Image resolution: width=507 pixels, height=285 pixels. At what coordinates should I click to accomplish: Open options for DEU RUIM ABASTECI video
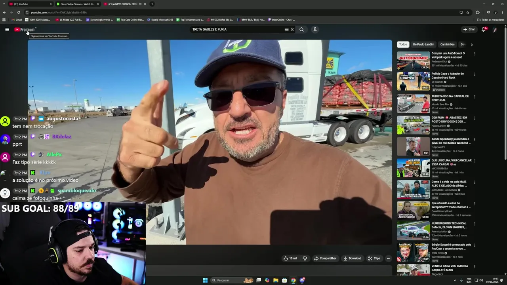pyautogui.click(x=475, y=118)
